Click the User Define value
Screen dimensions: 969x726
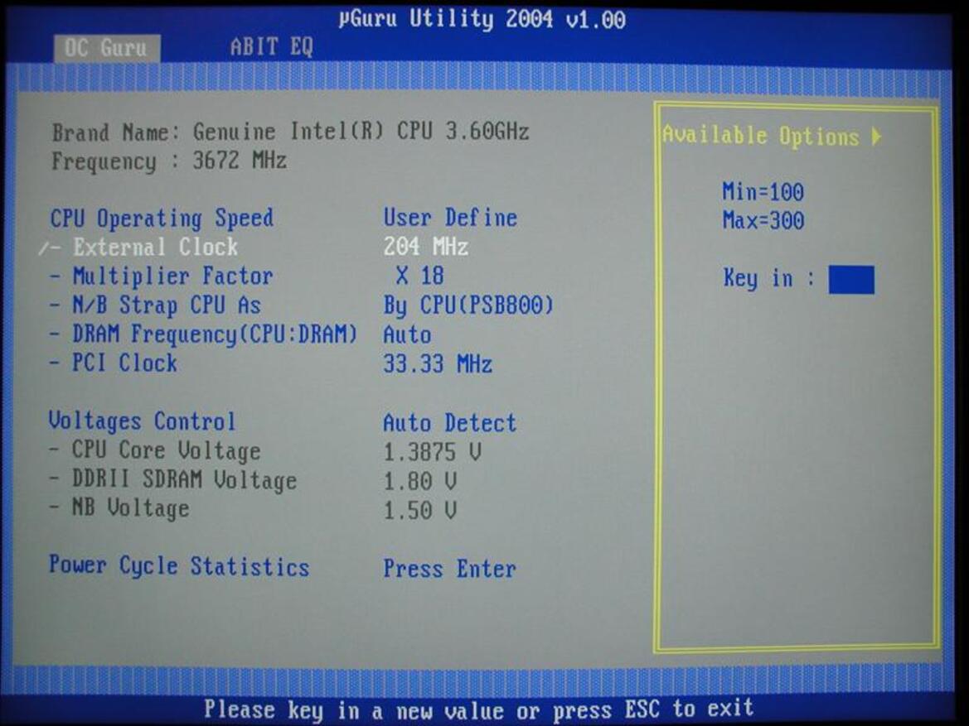pyautogui.click(x=450, y=218)
